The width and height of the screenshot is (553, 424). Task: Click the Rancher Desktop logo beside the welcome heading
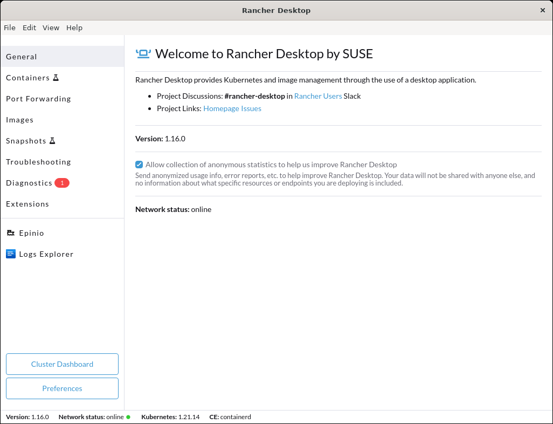click(142, 53)
